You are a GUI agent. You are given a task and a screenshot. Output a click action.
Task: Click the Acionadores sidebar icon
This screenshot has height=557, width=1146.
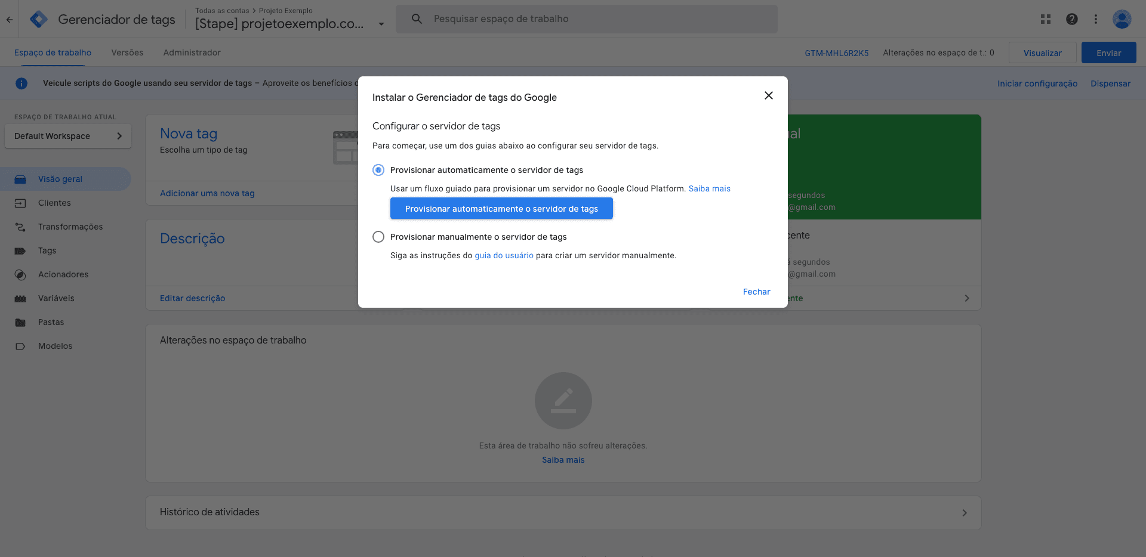(x=20, y=274)
